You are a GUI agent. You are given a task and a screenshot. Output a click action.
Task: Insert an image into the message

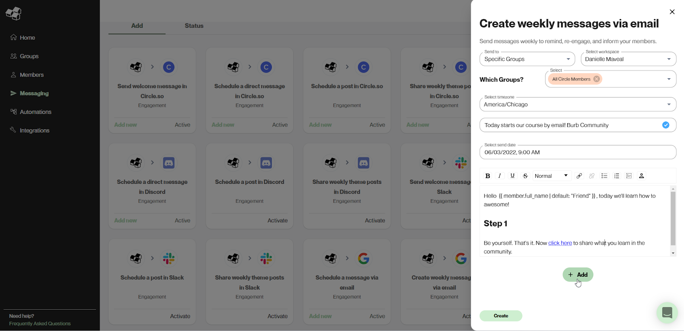point(629,176)
